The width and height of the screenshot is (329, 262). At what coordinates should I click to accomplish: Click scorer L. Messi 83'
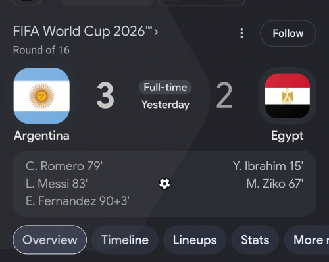(x=57, y=184)
